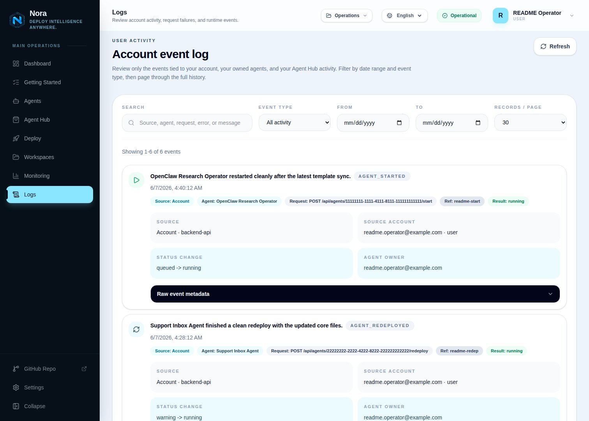The width and height of the screenshot is (589, 421).
Task: Click the AGENT_REDEPLOYED event tag
Action: 380,325
